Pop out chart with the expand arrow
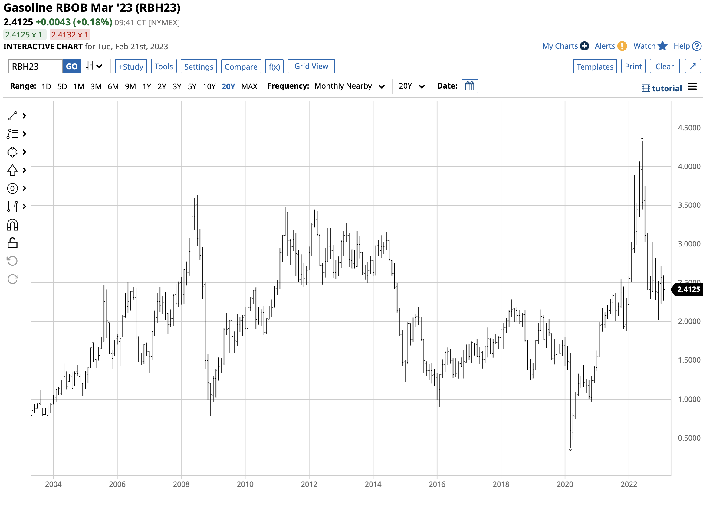Viewport: 713px width, 511px height. coord(693,66)
